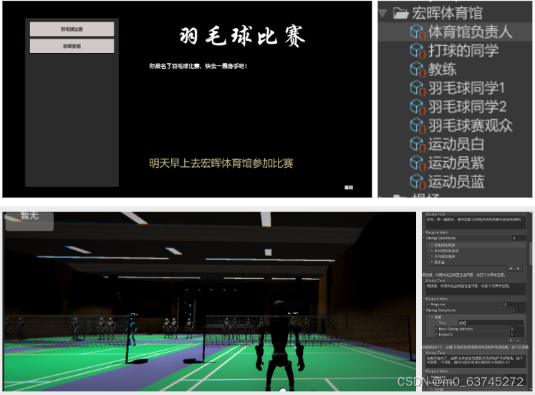Add element to the 好吧 selections list
Viewport: 535px width, 395px height.
511,341
